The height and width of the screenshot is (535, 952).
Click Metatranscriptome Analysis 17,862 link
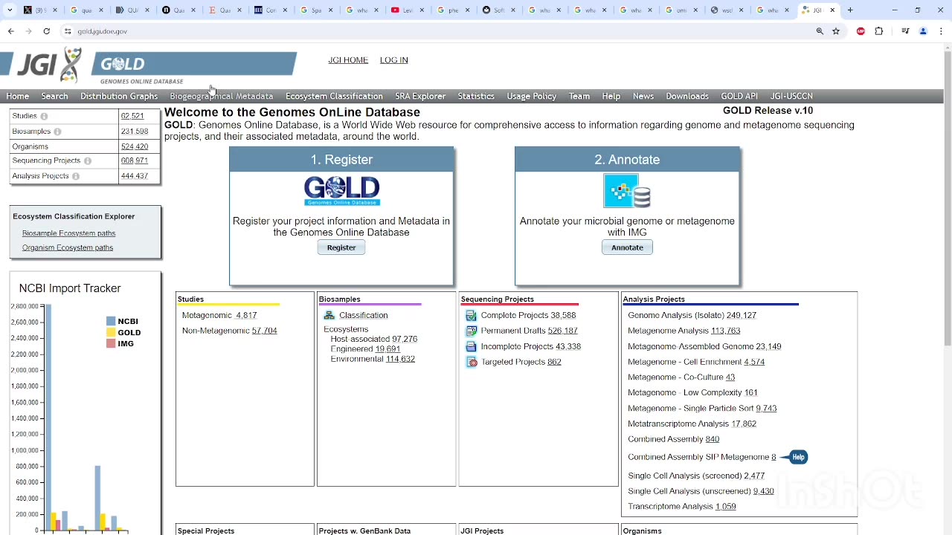[744, 424]
